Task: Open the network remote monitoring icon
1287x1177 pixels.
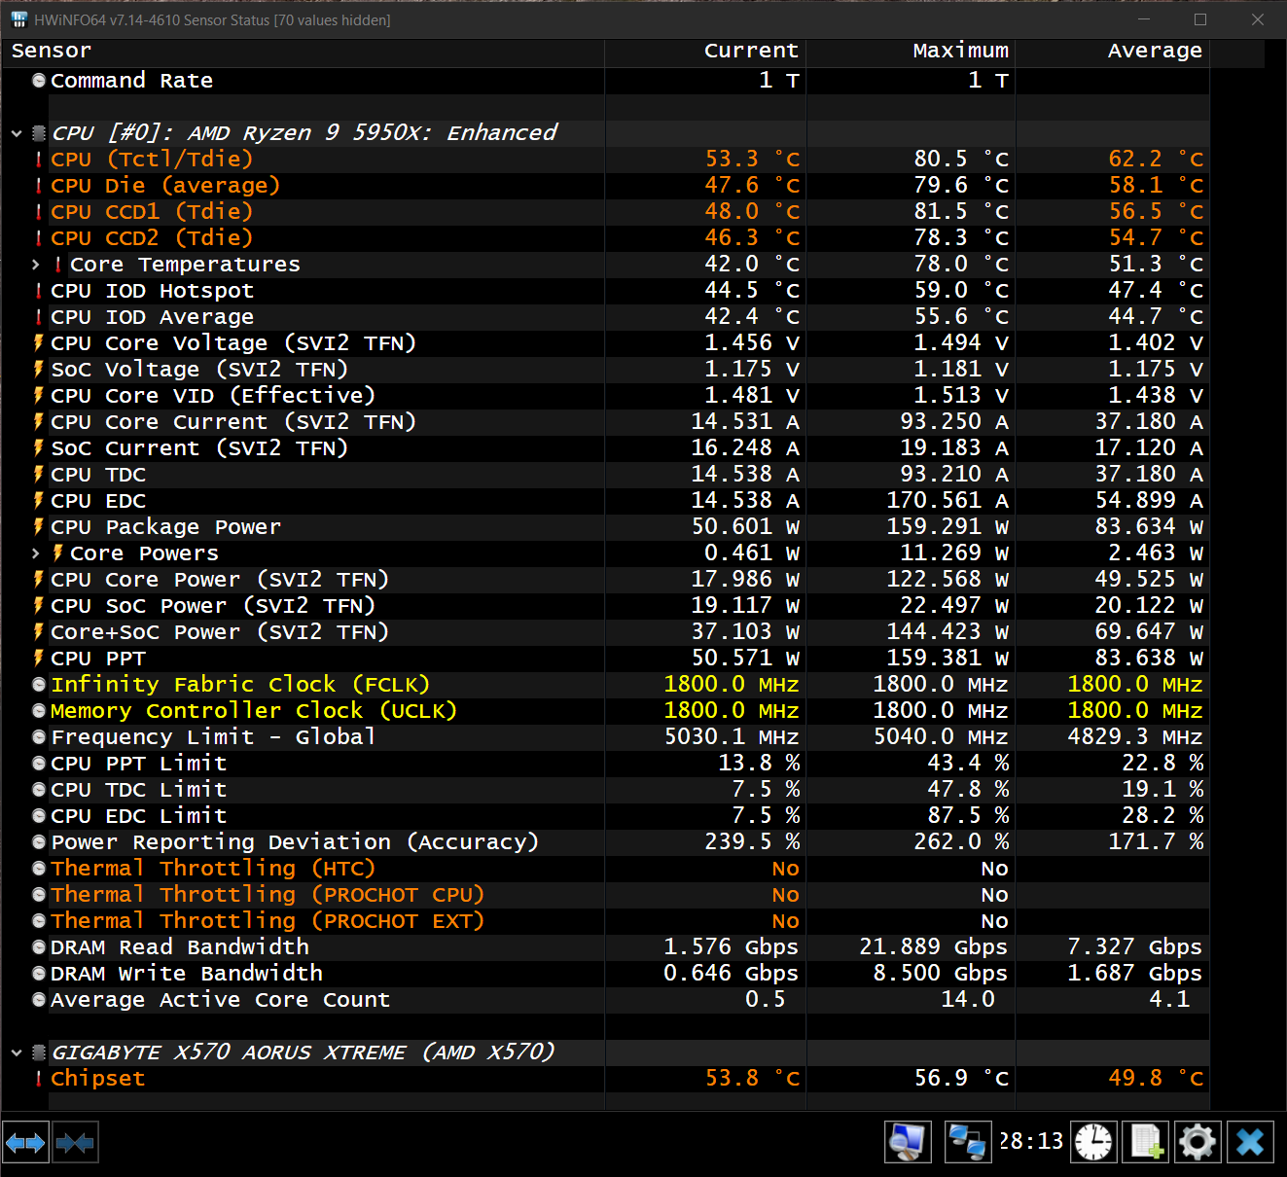Action: point(968,1142)
